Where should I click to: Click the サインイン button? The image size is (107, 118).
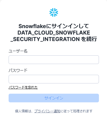[54, 98]
